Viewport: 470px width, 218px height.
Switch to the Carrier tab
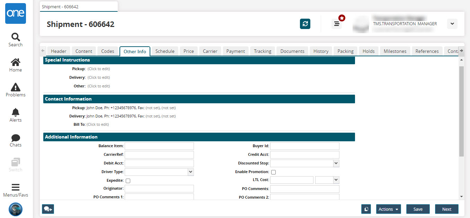click(x=210, y=51)
